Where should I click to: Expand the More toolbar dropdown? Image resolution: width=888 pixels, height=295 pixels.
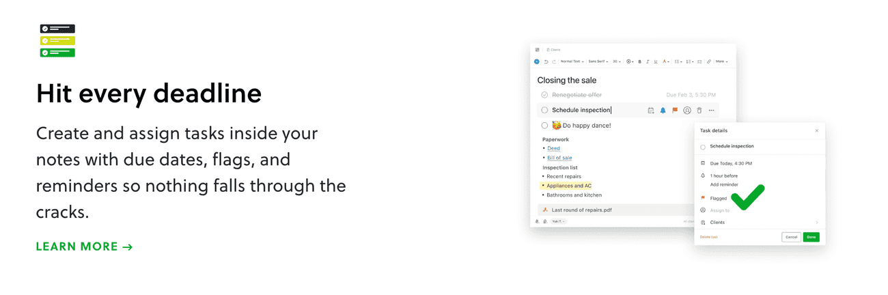pyautogui.click(x=721, y=61)
